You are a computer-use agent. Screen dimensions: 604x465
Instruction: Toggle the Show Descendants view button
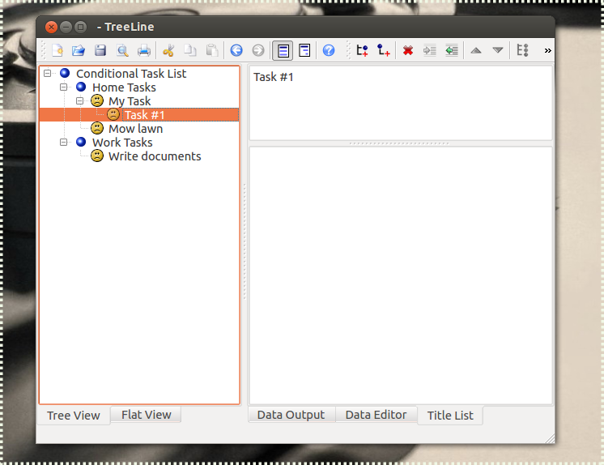click(304, 50)
